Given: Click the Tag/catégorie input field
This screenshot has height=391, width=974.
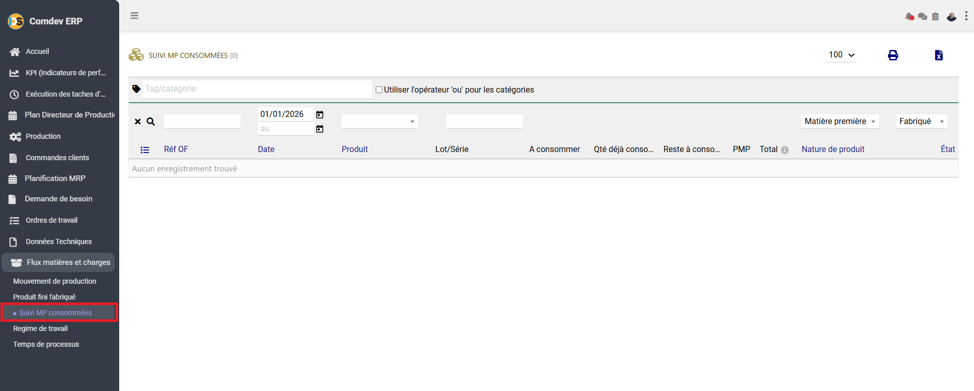Looking at the screenshot, I should pyautogui.click(x=257, y=89).
